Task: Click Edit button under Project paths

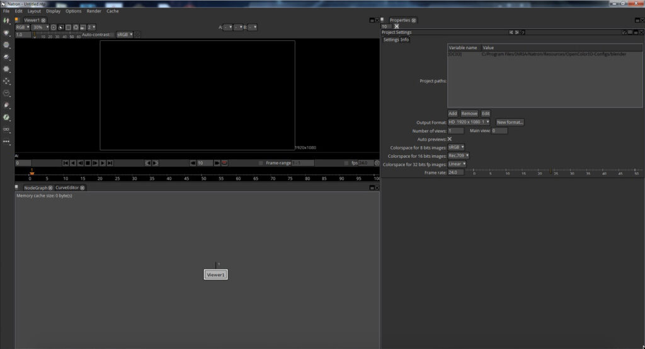Action: pos(486,113)
